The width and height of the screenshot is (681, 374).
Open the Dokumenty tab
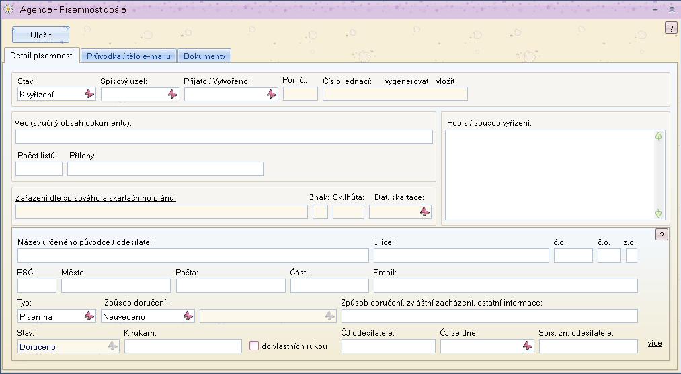coord(204,56)
